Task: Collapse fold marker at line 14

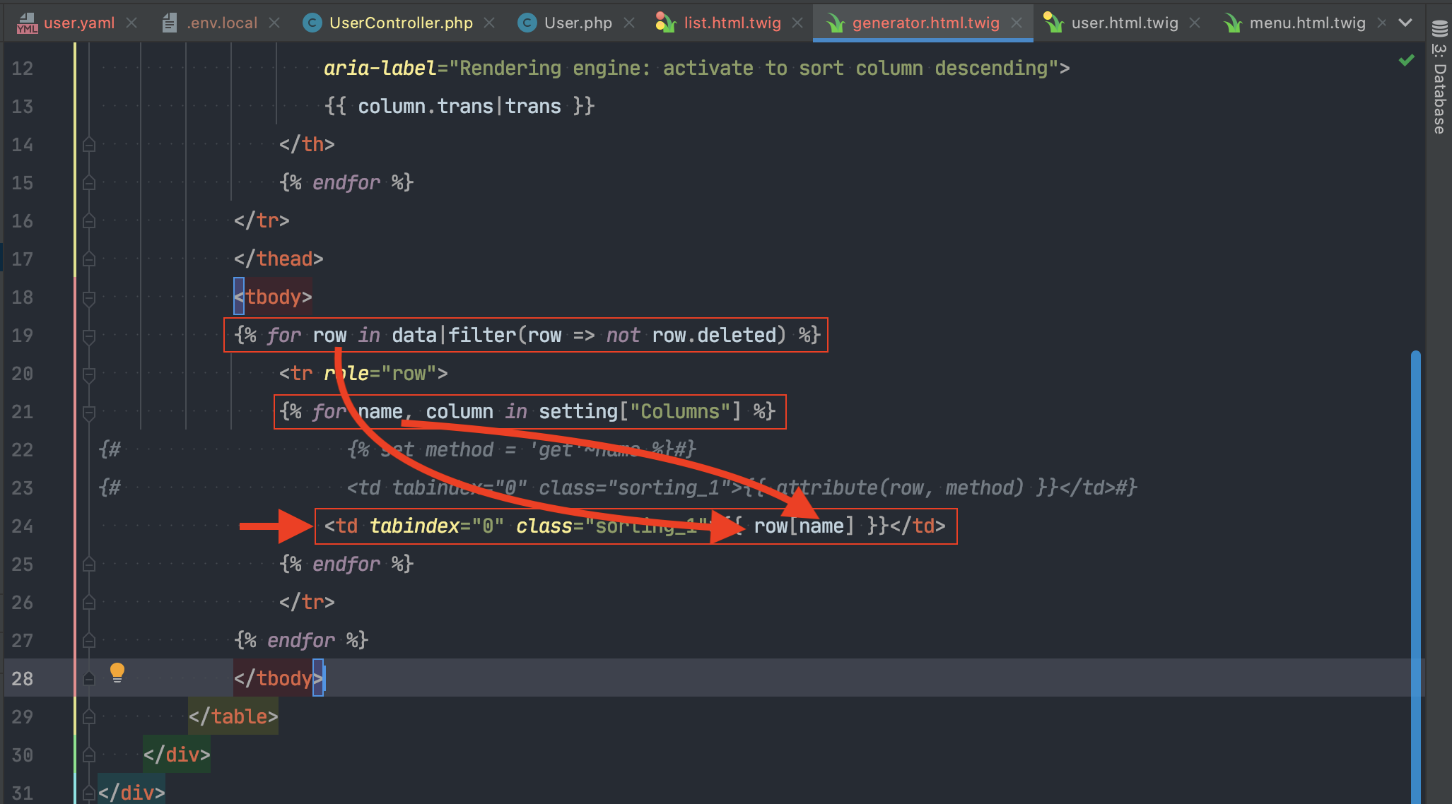Action: pyautogui.click(x=89, y=145)
